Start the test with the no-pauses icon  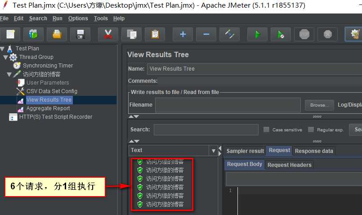tap(281, 35)
